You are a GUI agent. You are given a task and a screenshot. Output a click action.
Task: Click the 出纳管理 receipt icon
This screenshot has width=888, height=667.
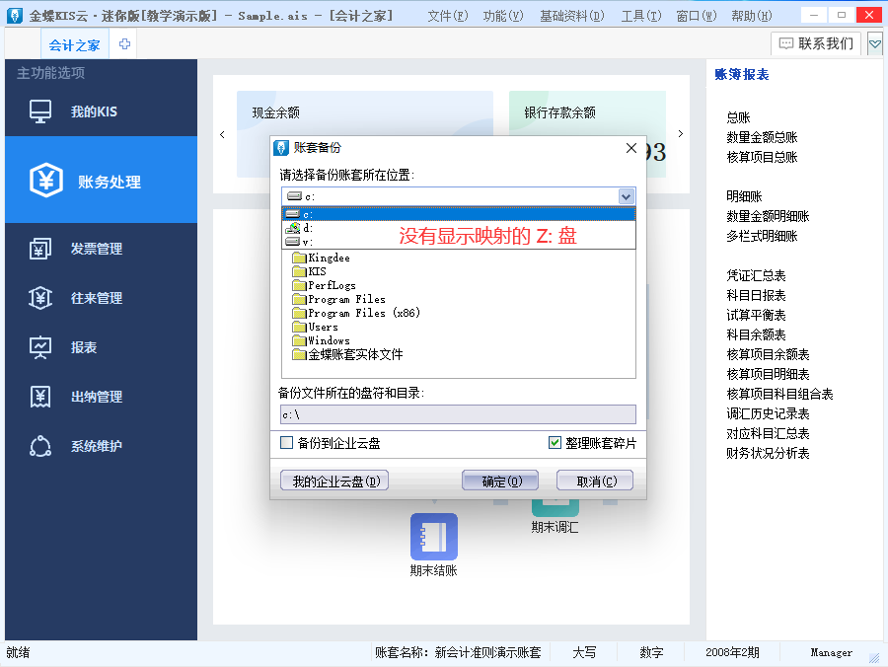pyautogui.click(x=40, y=397)
